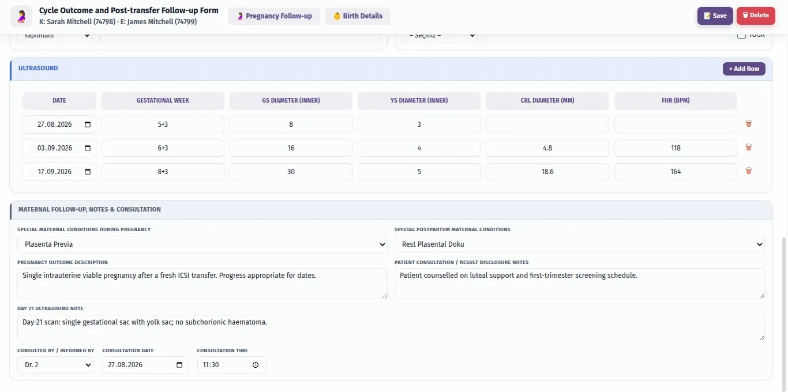Image resolution: width=788 pixels, height=392 pixels.
Task: Delete the 27.08.2026 ultrasound row via trash icon
Action: click(x=749, y=123)
